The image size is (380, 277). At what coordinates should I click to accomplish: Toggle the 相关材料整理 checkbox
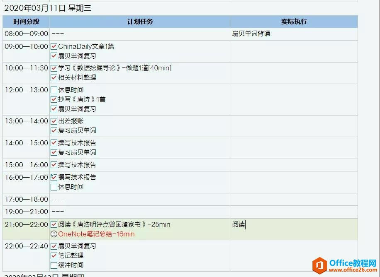pyautogui.click(x=53, y=77)
